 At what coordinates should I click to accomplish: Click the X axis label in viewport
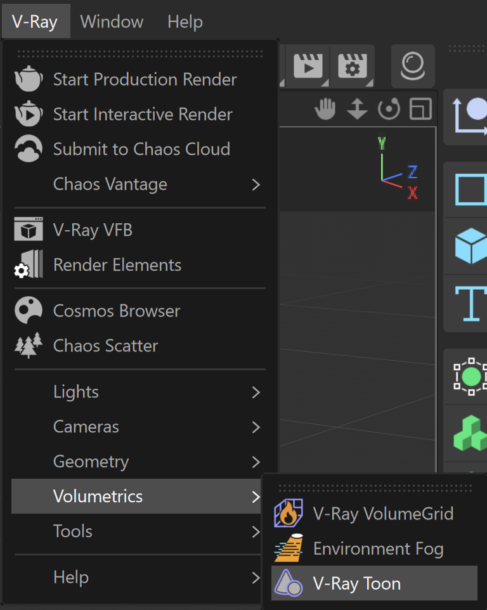click(x=412, y=193)
